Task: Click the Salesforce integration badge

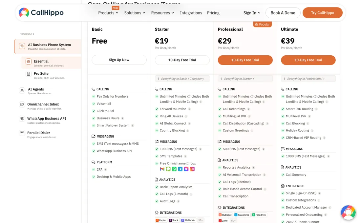Action: point(242,215)
